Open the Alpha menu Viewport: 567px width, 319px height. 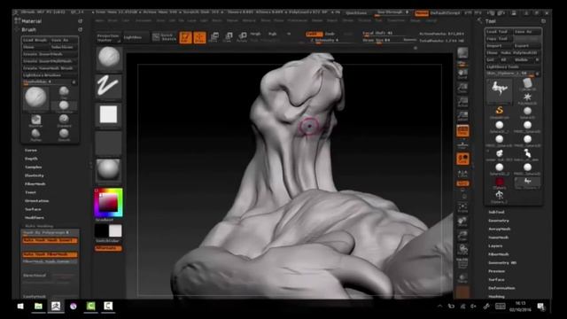point(98,20)
